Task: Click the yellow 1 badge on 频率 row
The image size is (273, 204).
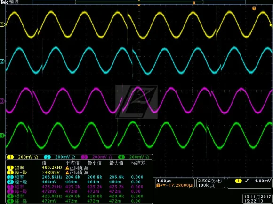Action: pos(10,168)
